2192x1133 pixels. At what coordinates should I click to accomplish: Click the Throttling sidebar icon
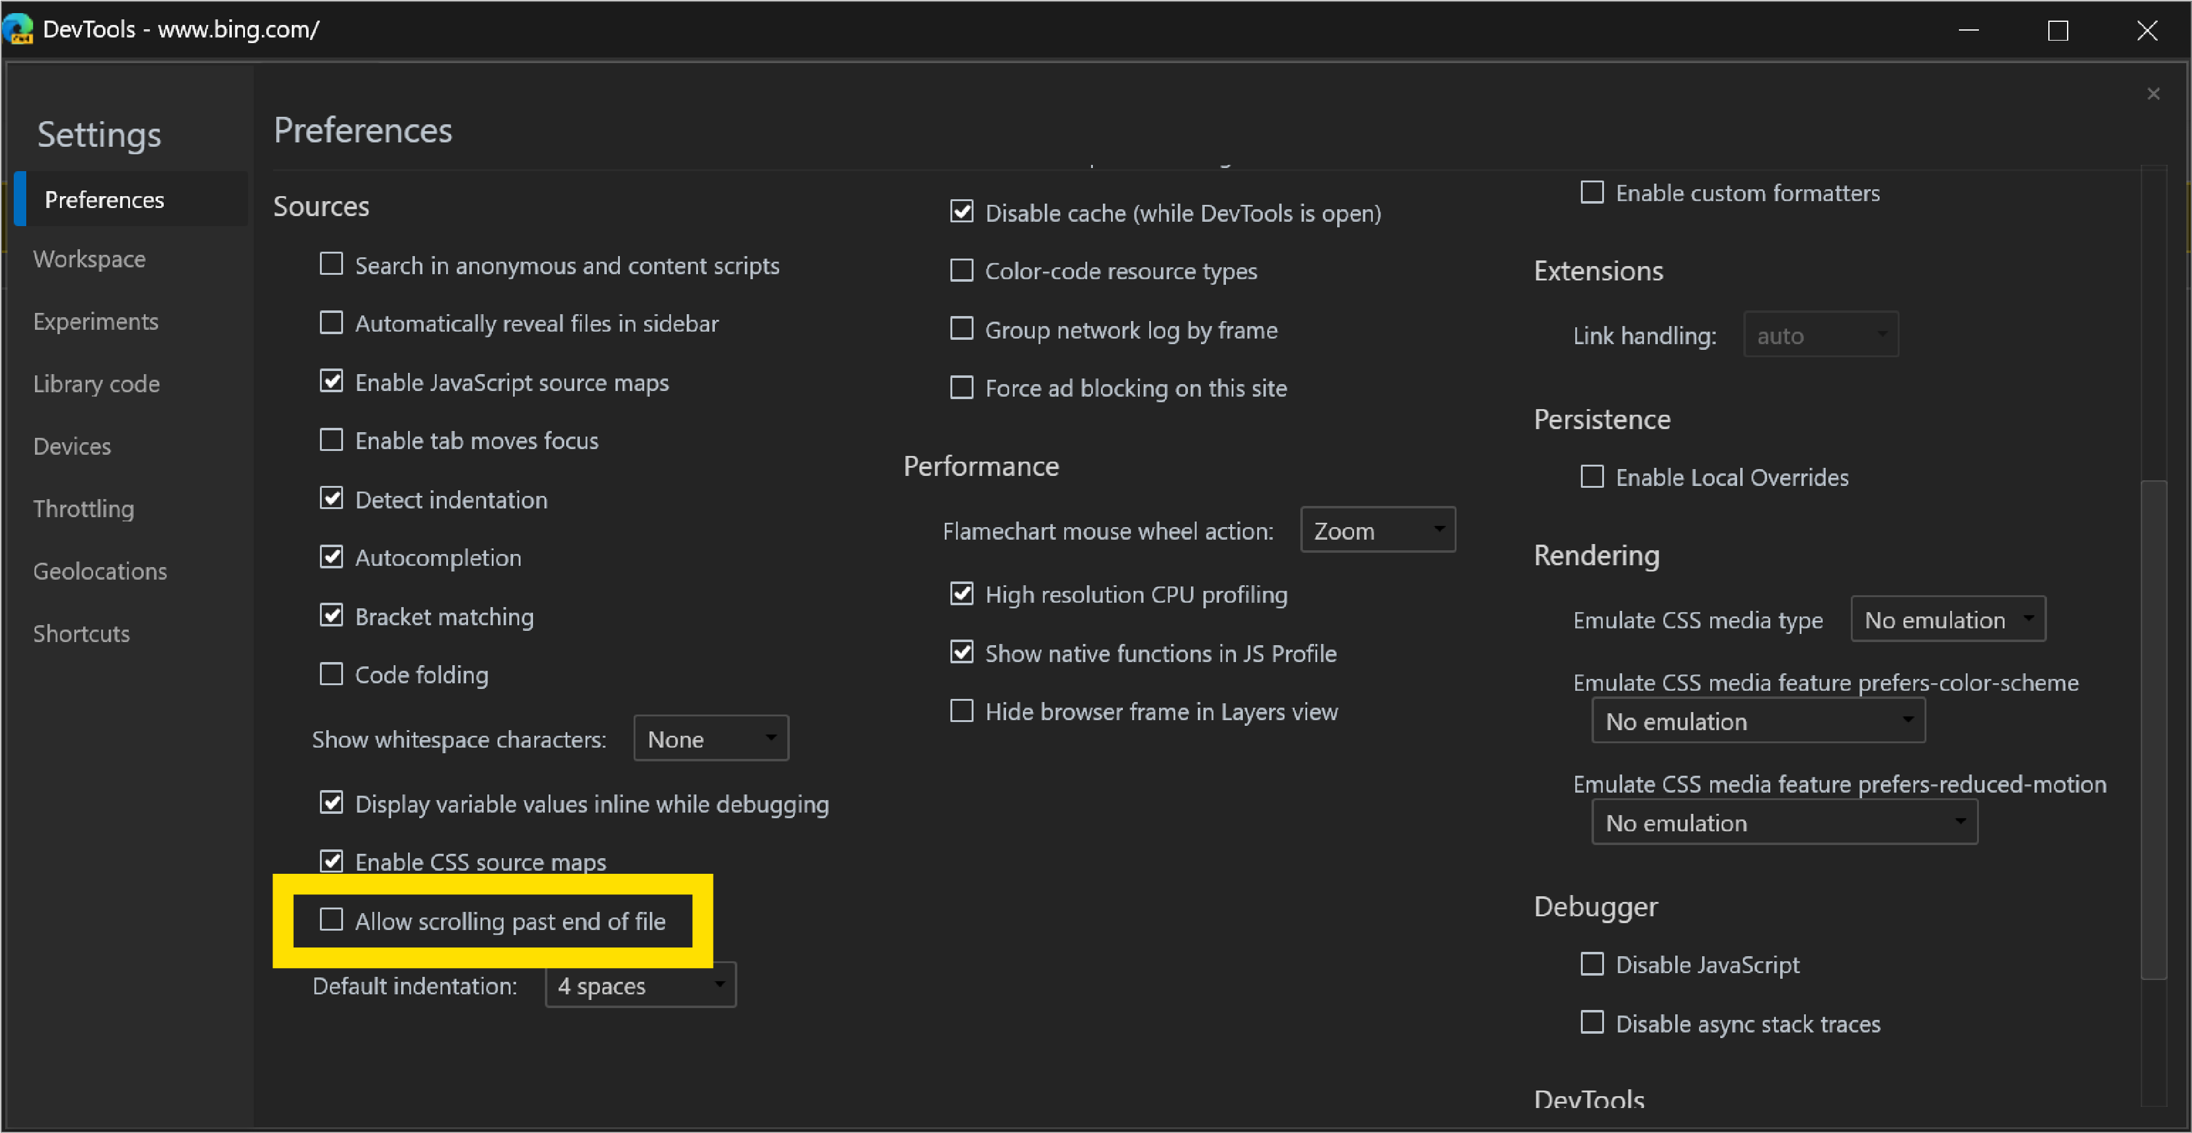click(84, 508)
